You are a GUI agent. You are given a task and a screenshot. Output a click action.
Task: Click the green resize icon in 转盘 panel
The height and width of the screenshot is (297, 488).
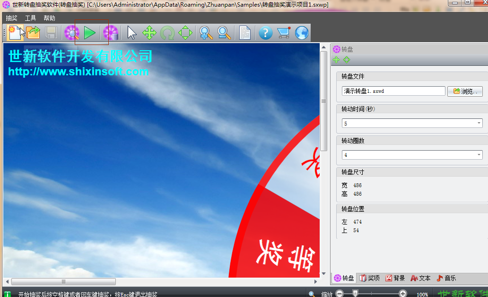pyautogui.click(x=347, y=60)
